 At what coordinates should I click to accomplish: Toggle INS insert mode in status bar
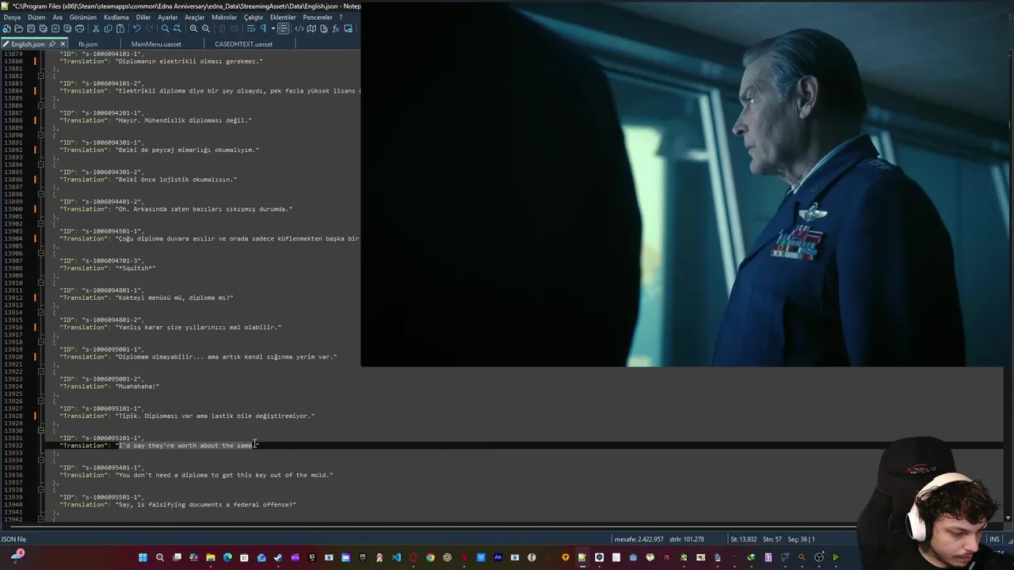(994, 539)
